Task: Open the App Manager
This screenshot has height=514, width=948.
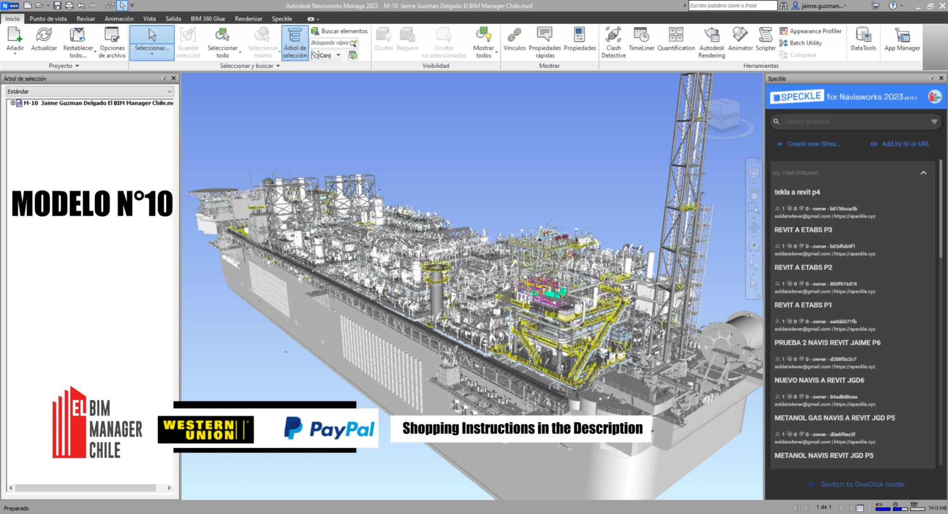Action: point(901,42)
